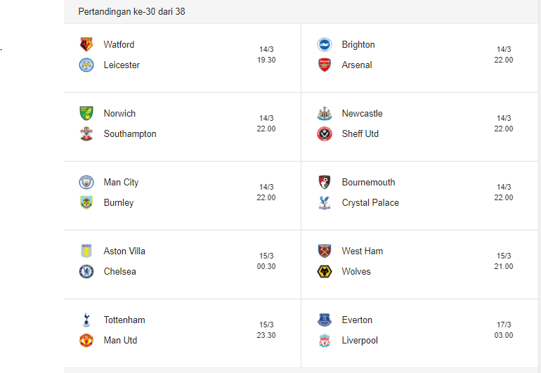
Task: Click the Watford club crest icon
Action: (86, 45)
